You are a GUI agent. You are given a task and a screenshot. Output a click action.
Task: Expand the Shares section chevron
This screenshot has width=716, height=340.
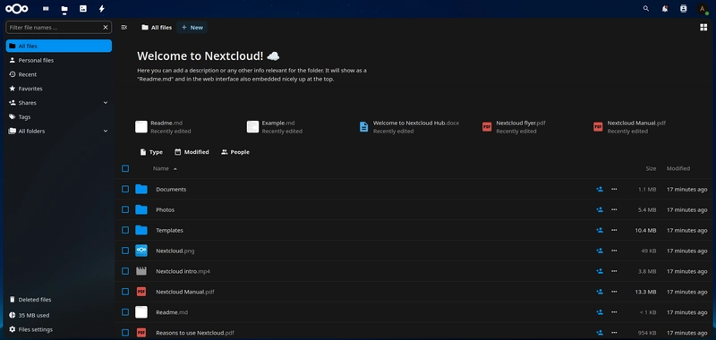(x=106, y=103)
